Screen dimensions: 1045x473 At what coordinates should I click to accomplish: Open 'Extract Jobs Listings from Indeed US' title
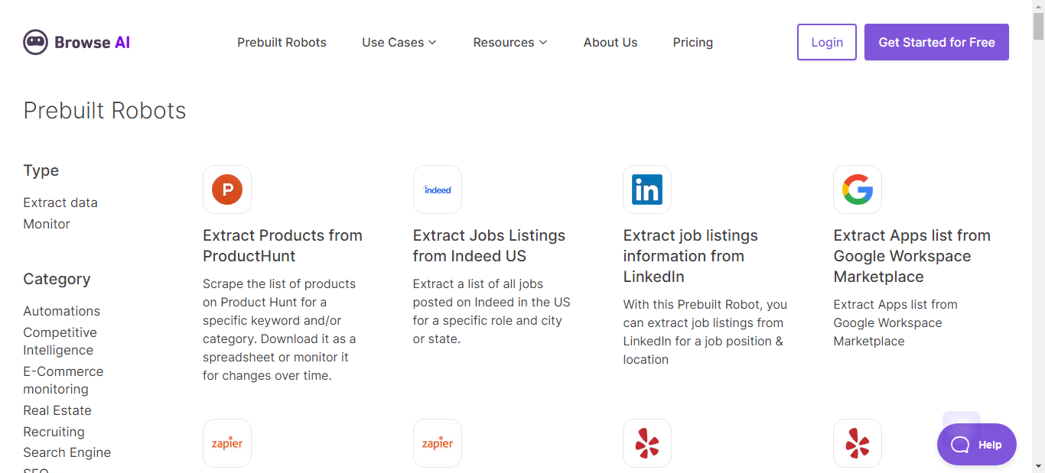point(490,245)
